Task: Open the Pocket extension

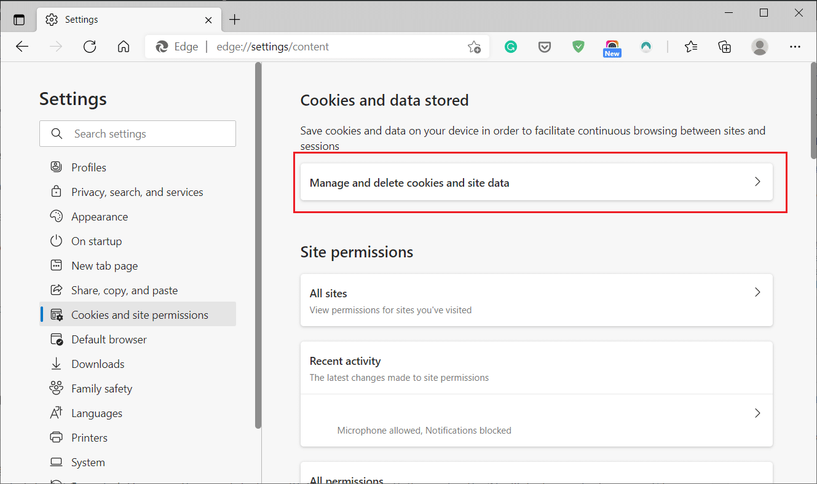Action: 545,46
